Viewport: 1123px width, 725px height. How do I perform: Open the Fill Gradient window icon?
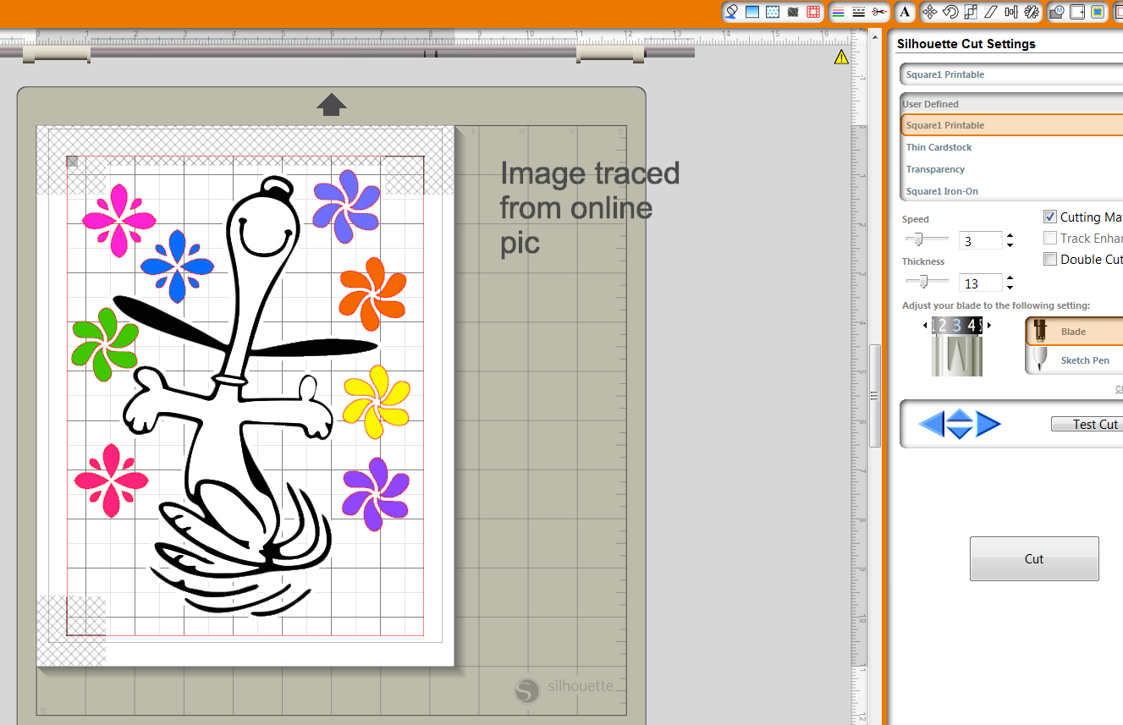(x=752, y=12)
